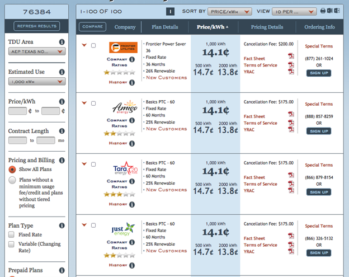
Task: Check the Amigo Energy compare checkbox
Action: [x=93, y=104]
